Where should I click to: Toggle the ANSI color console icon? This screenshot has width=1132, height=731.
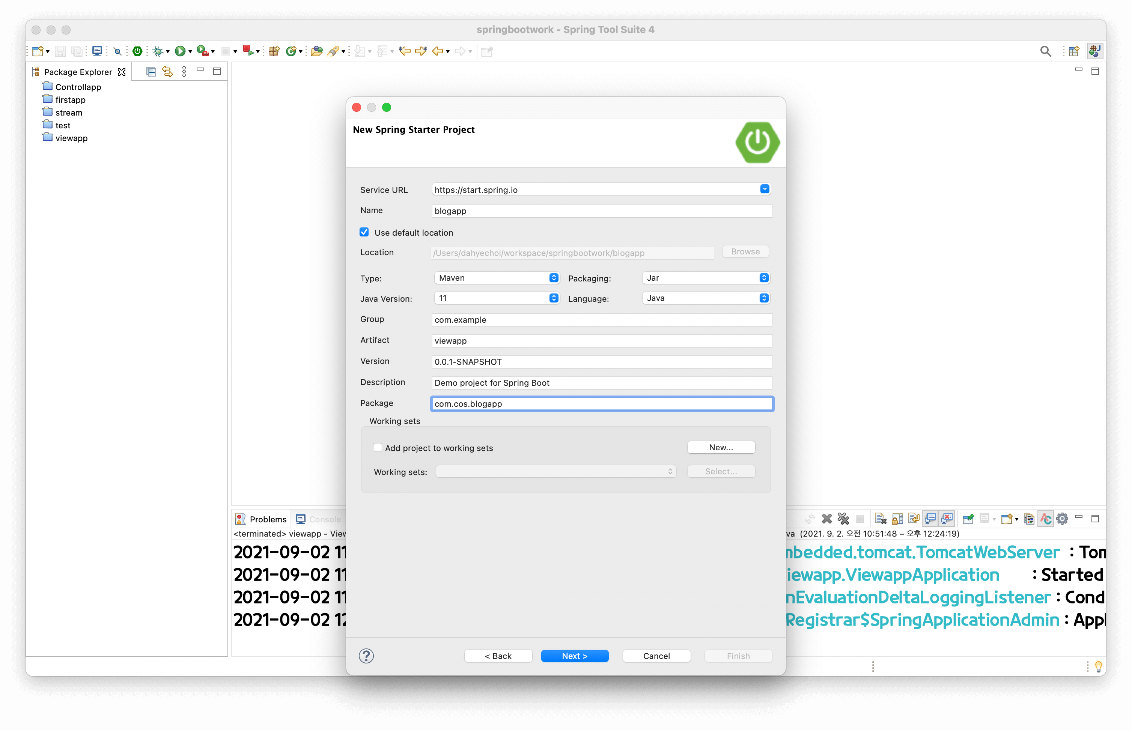pyautogui.click(x=1046, y=519)
